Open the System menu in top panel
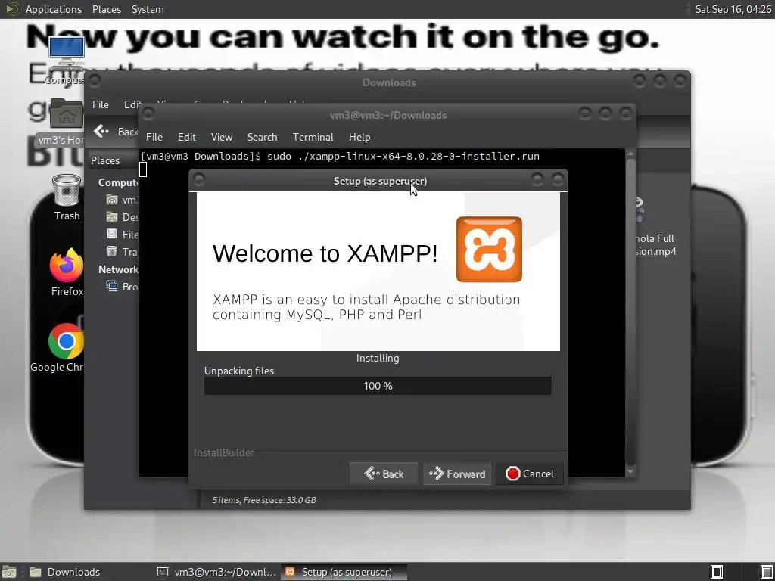 [x=148, y=9]
